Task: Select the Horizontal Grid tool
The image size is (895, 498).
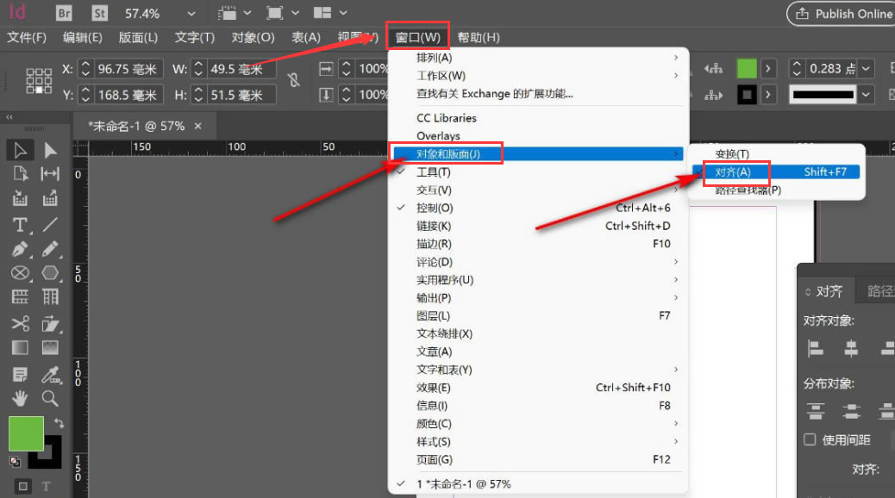Action: [x=20, y=296]
